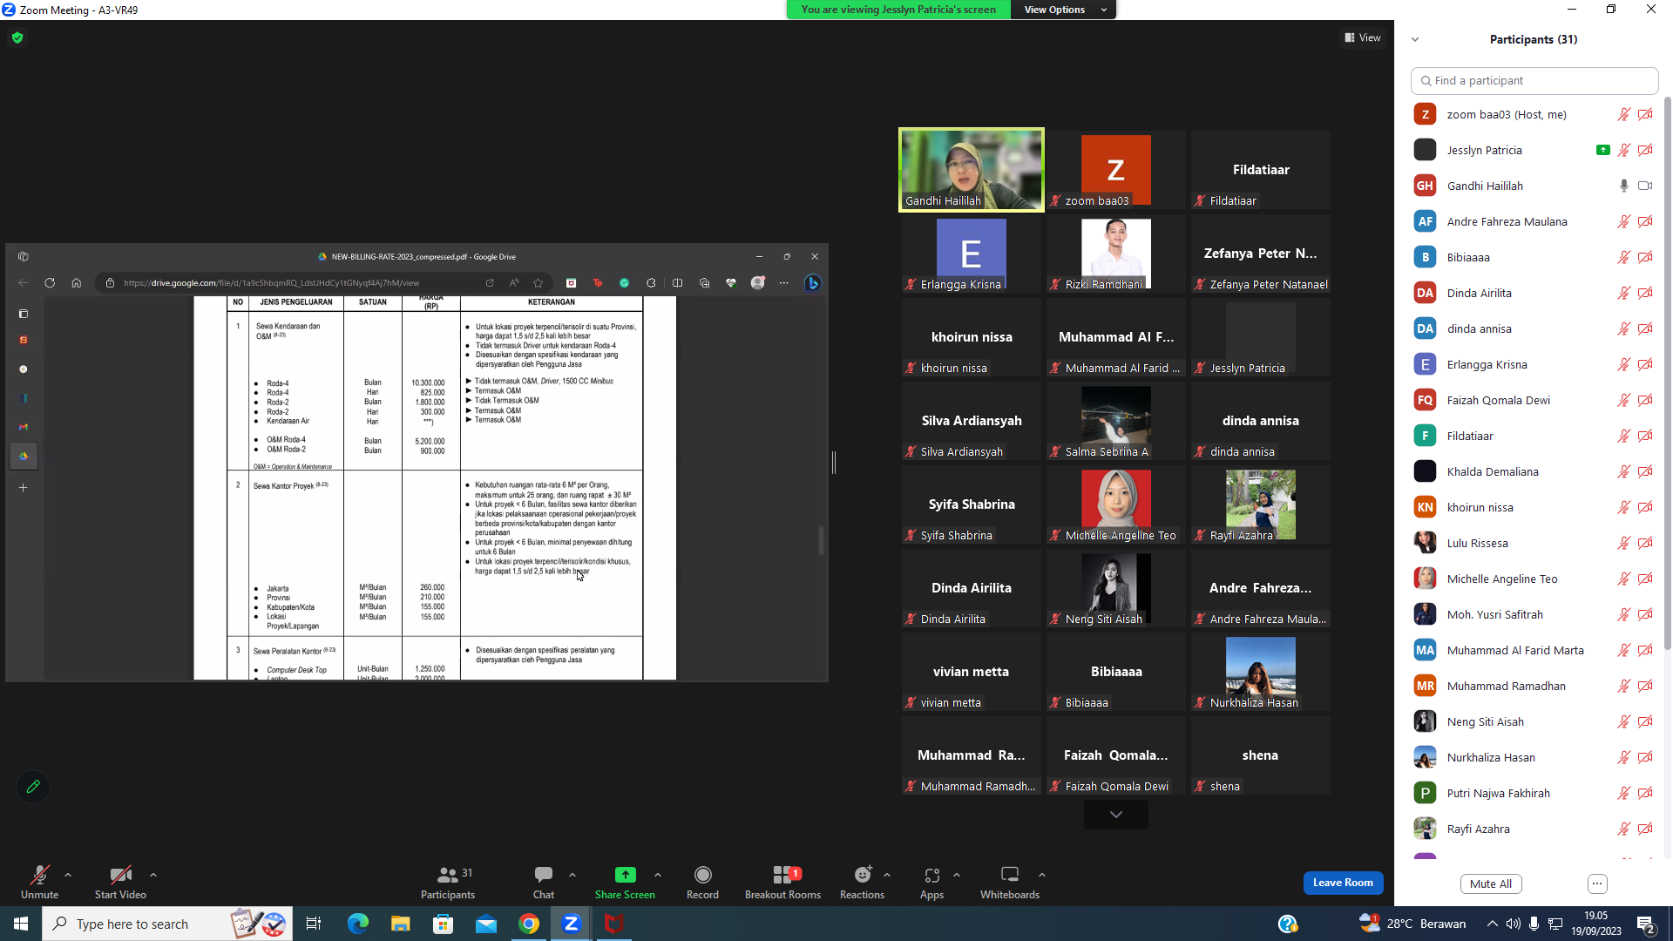Open Microsoft Store from taskbar
The image size is (1673, 941).
coord(443,924)
